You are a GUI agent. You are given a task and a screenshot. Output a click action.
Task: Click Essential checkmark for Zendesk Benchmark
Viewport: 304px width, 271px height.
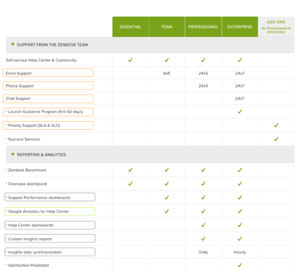click(130, 170)
